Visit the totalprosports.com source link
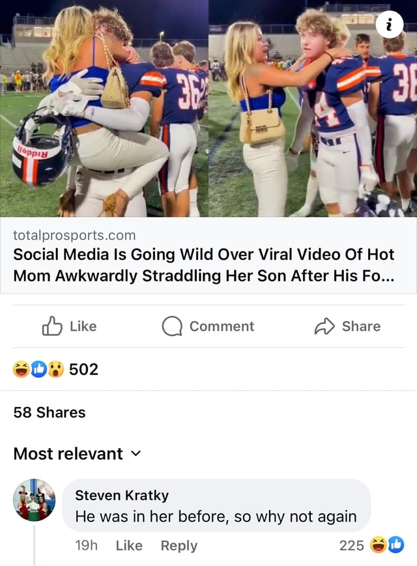Screen dimensions: 417x566 point(75,234)
